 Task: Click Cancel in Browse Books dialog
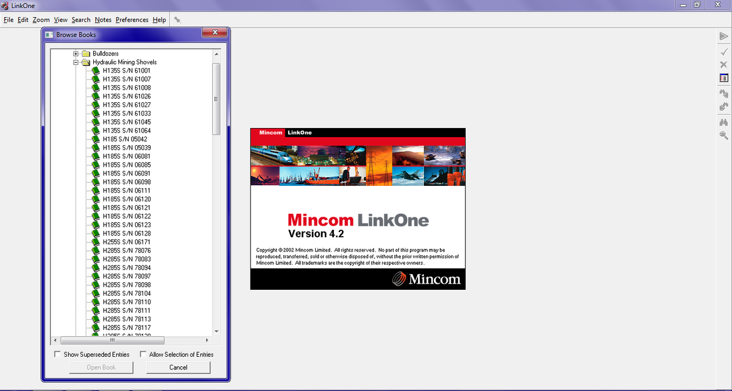(x=178, y=368)
